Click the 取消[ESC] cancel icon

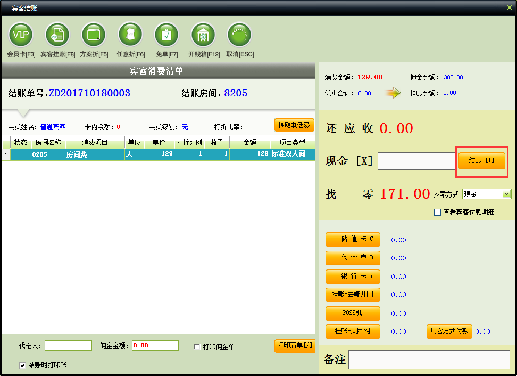point(239,35)
